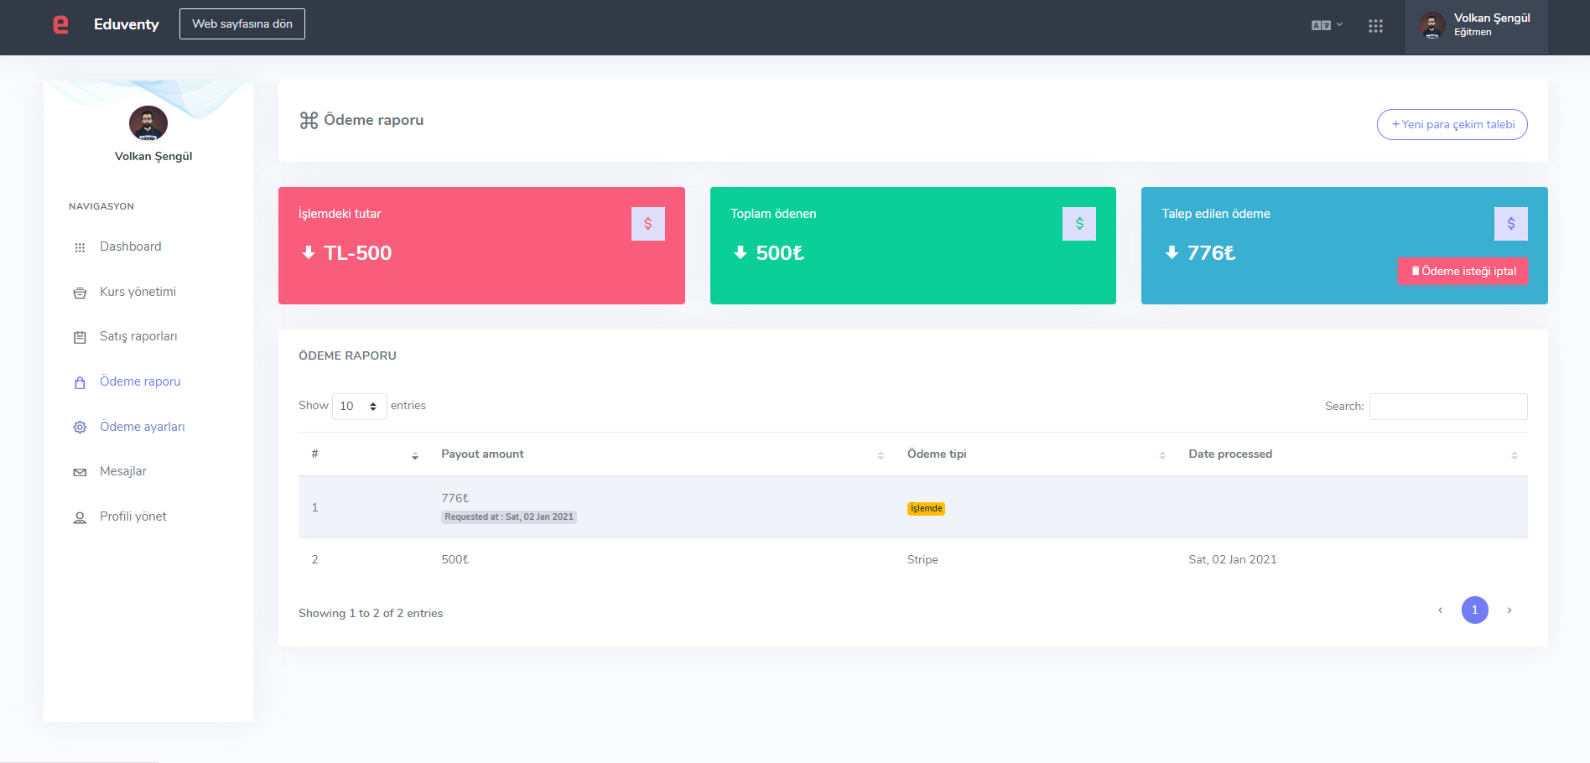Open Satış raporları menu item

tap(138, 336)
